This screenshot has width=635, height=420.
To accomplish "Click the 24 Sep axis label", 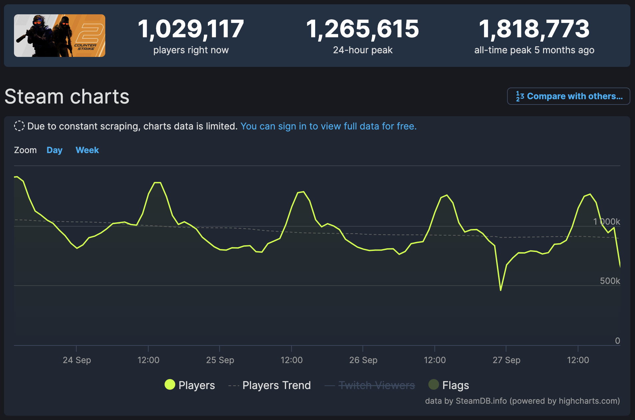I will 77,360.
